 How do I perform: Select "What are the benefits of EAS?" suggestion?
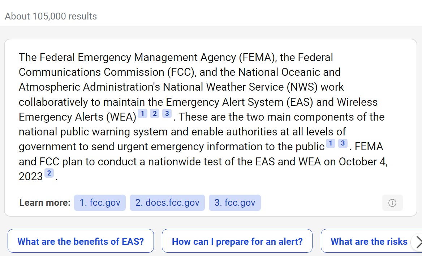coord(81,241)
